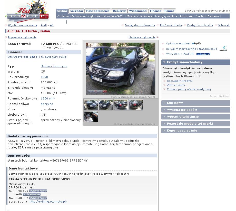Viewport: 236px width, 211px height.
Task: Select the interior seat thumbnail
Action: coord(91,117)
